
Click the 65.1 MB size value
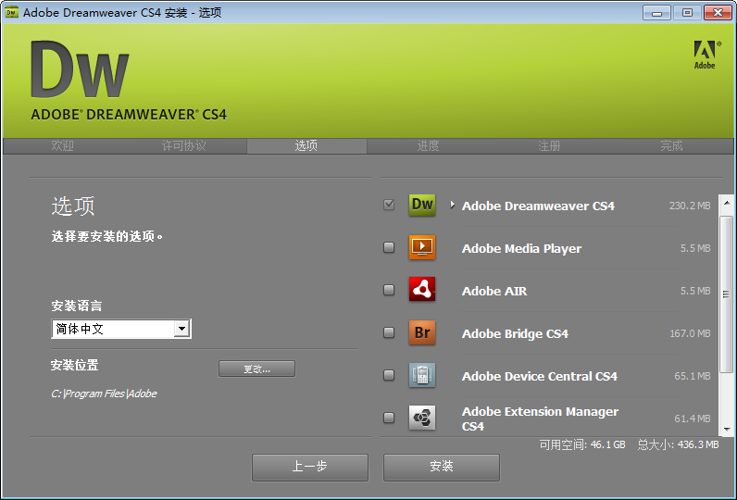[693, 376]
